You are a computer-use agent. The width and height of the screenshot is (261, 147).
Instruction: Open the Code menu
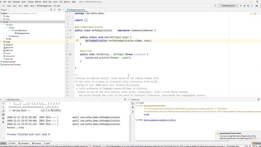[x=24, y=2]
